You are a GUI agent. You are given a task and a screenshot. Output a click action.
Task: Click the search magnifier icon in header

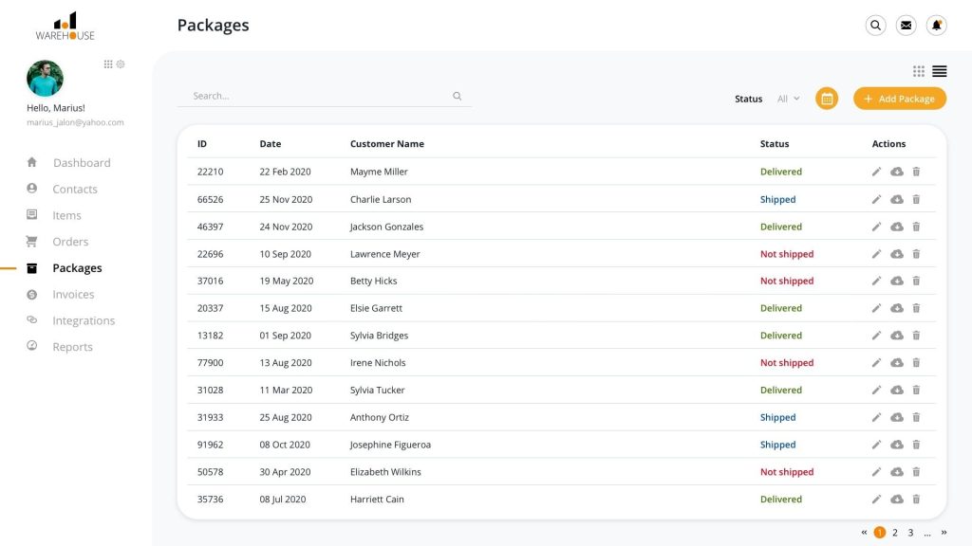(x=876, y=26)
